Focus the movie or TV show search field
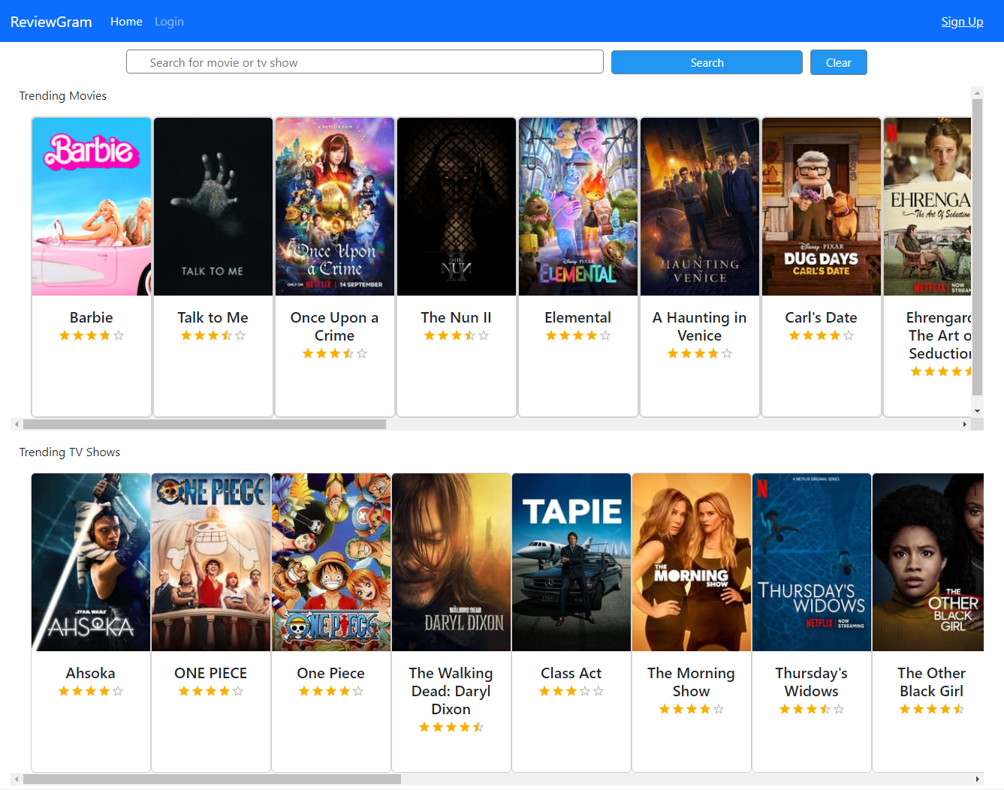This screenshot has width=1004, height=790. pos(364,62)
